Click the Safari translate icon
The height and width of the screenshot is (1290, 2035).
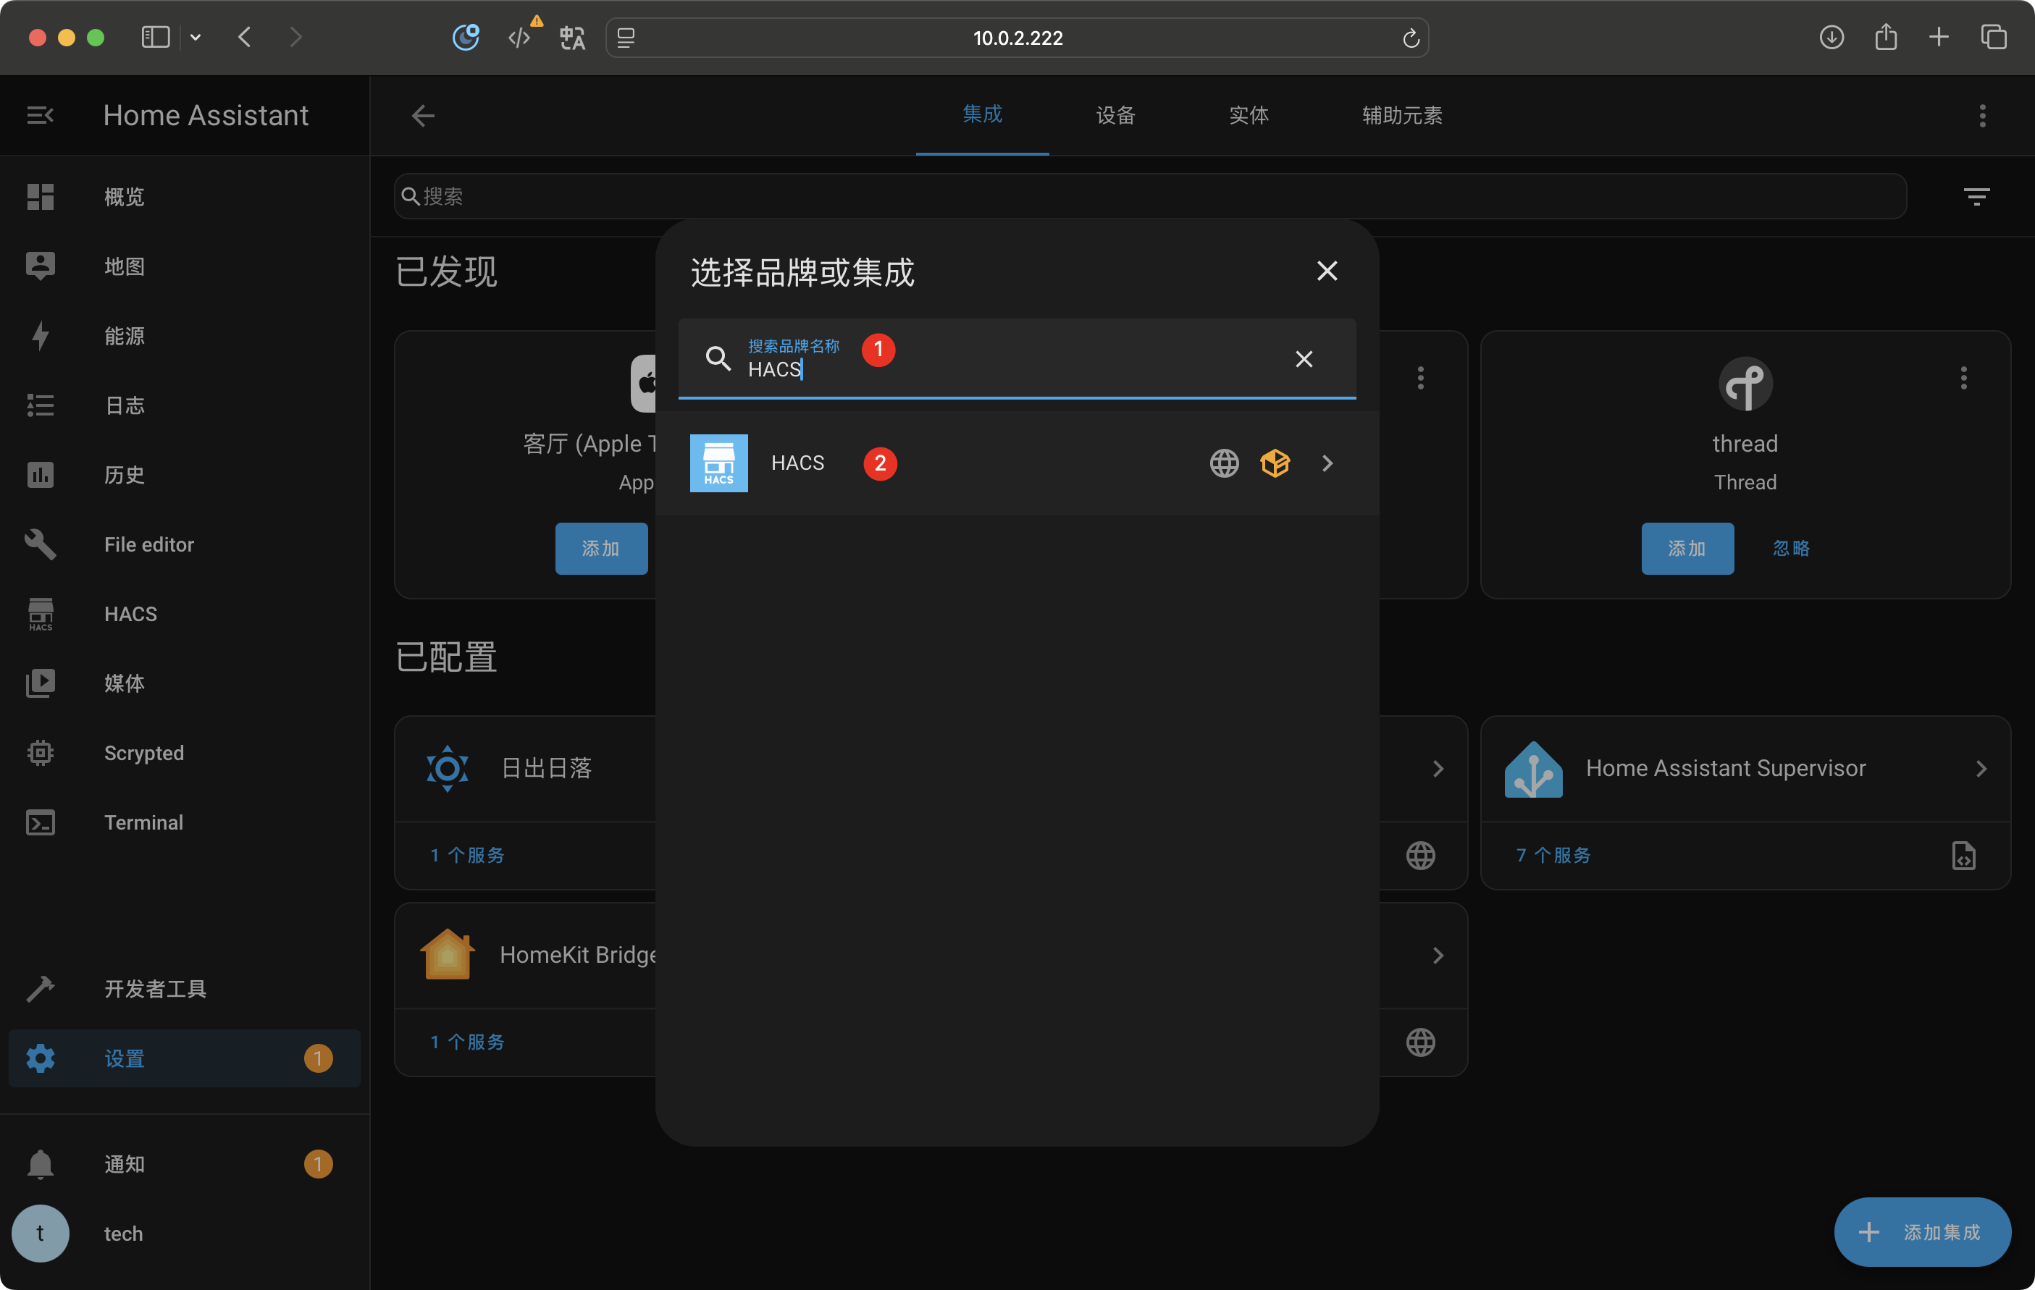pyautogui.click(x=571, y=37)
